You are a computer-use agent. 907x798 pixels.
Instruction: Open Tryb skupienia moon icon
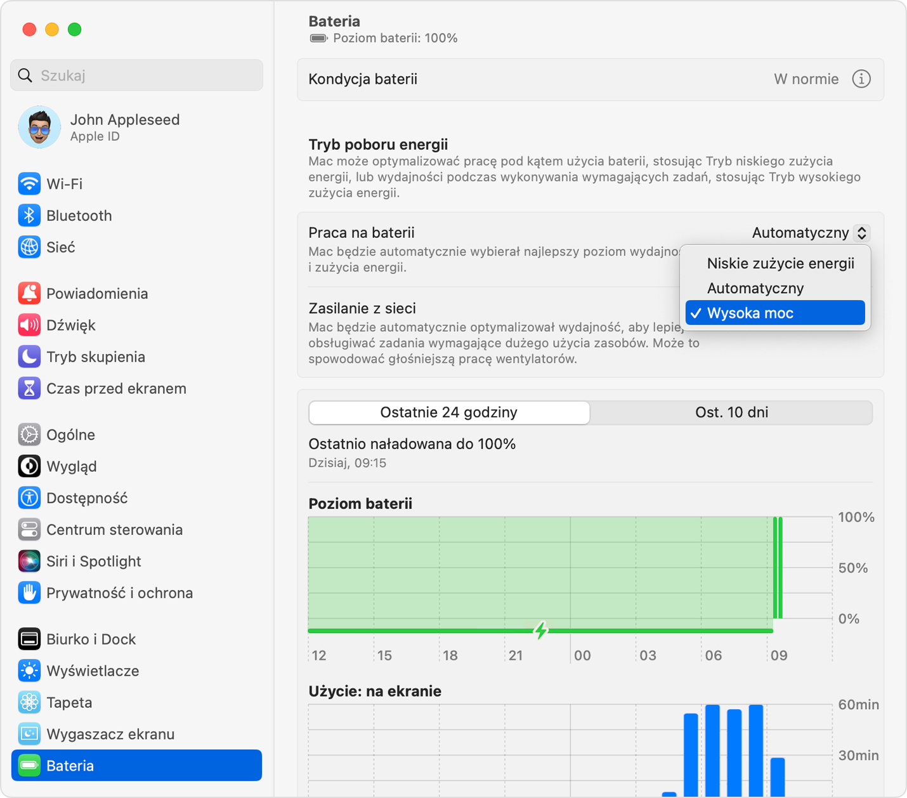(x=29, y=357)
